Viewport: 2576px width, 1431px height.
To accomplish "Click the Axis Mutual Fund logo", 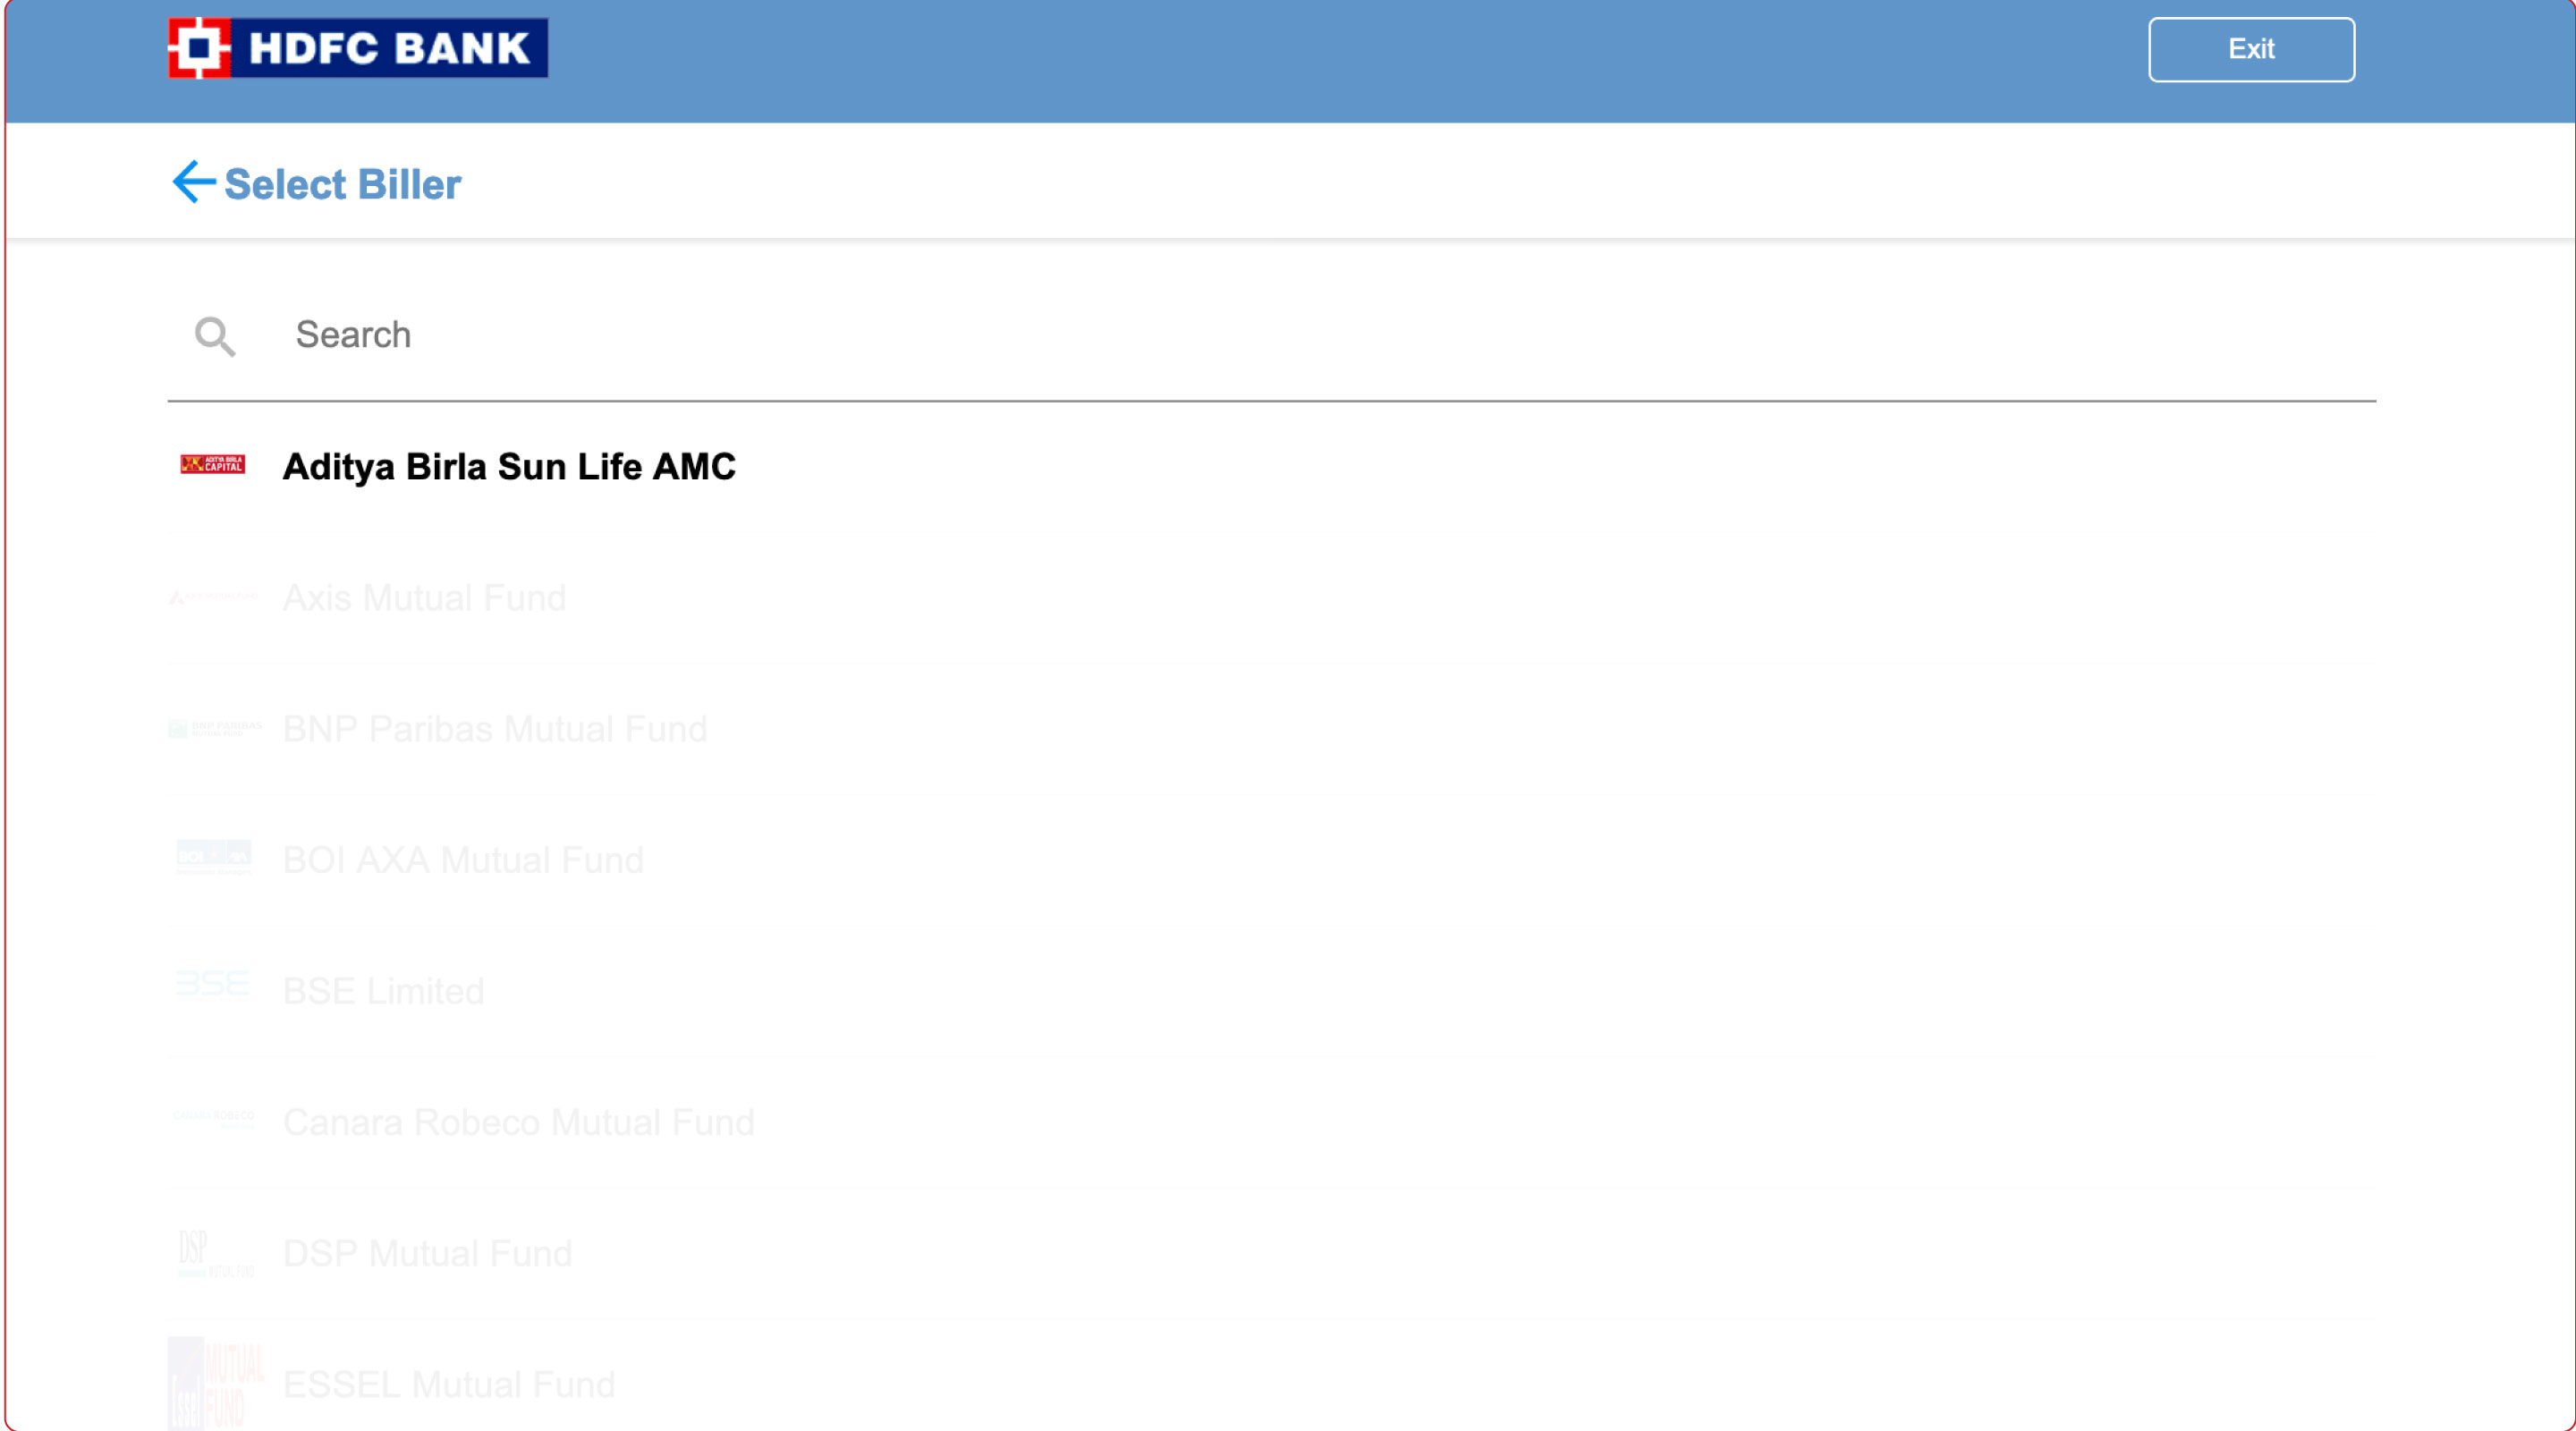I will (214, 598).
